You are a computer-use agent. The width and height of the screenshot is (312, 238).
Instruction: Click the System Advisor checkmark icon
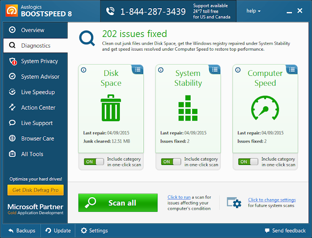coord(12,76)
